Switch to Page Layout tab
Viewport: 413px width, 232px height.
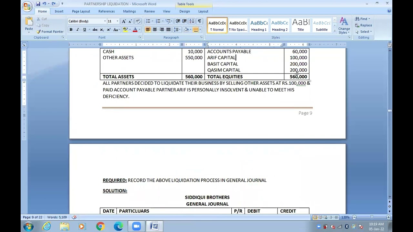[81, 11]
